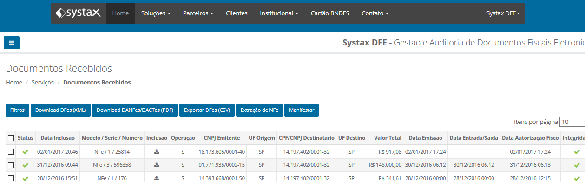Download icon for NFe / 1 / 25814
The width and height of the screenshot is (585, 182).
tap(157, 151)
